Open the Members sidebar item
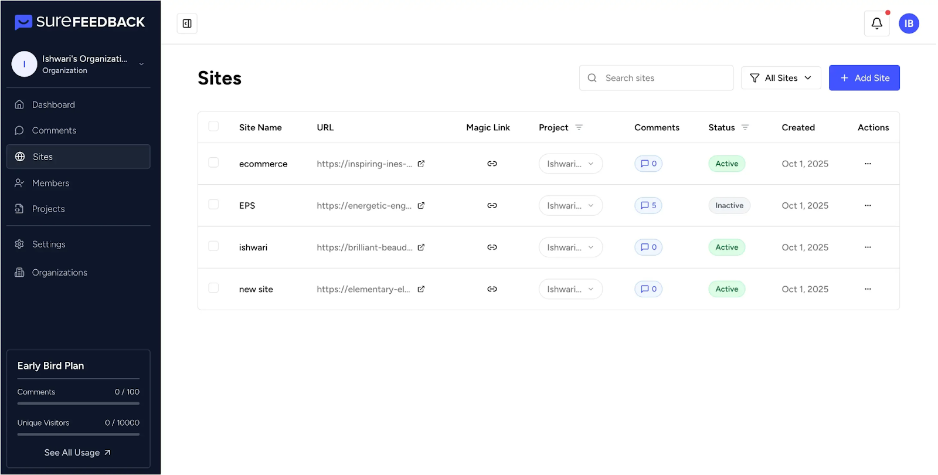This screenshot has width=938, height=475. [50, 183]
